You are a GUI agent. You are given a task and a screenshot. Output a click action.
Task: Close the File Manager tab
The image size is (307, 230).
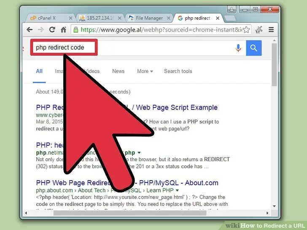[168, 18]
